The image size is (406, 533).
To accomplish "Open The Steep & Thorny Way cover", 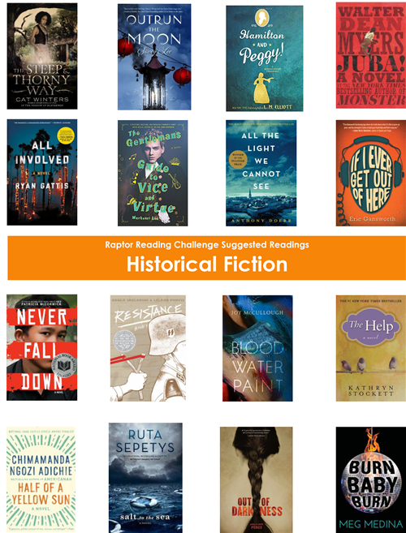I will coord(42,56).
